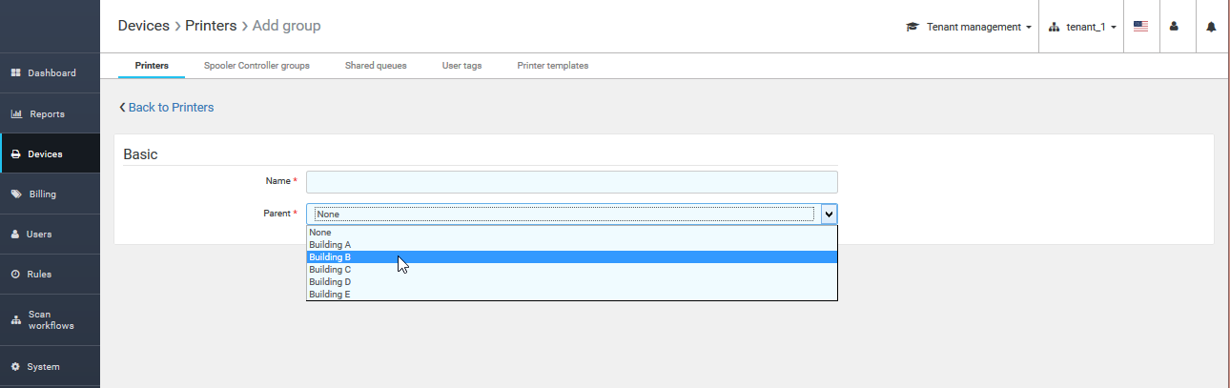Open the Printer templates tab
Screen dimensions: 1230x388
pyautogui.click(x=552, y=66)
